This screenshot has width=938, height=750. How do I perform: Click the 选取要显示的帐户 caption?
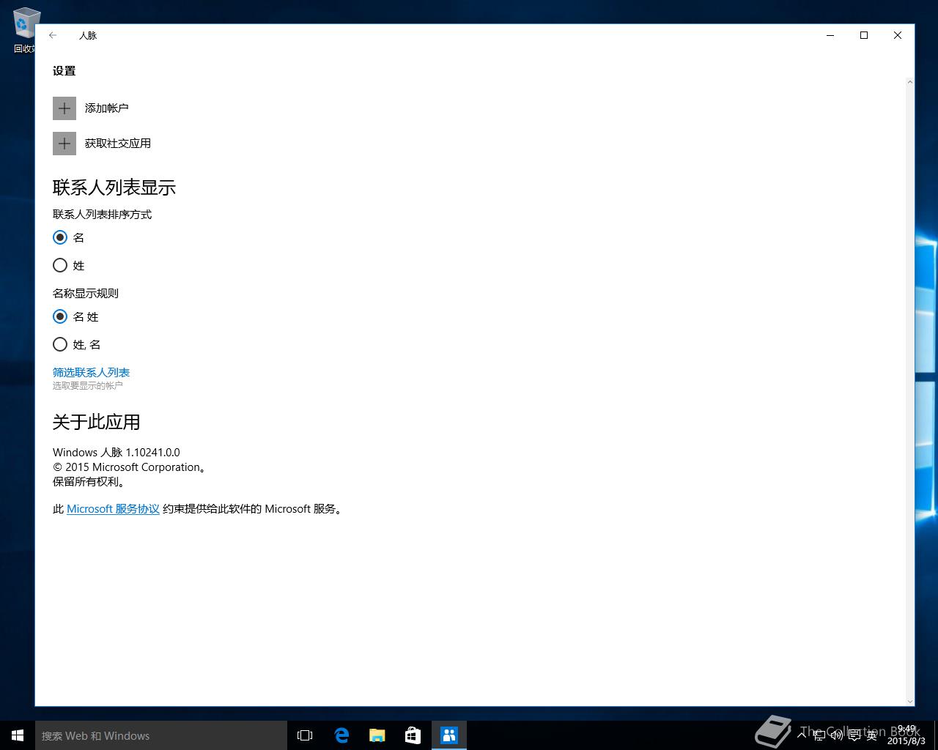coord(88,386)
